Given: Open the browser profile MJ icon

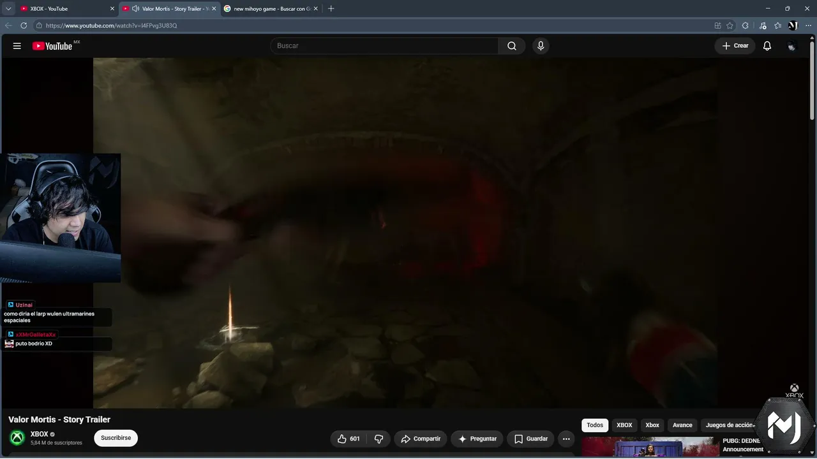Looking at the screenshot, I should (793, 25).
